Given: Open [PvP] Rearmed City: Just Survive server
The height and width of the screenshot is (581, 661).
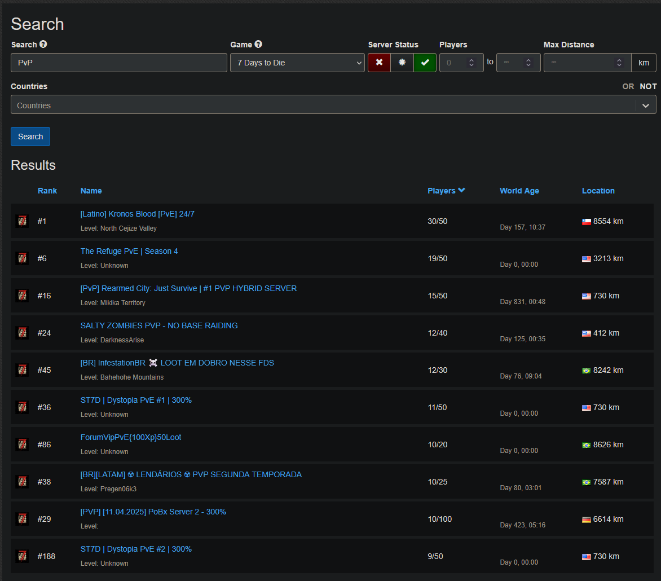Looking at the screenshot, I should tap(188, 288).
